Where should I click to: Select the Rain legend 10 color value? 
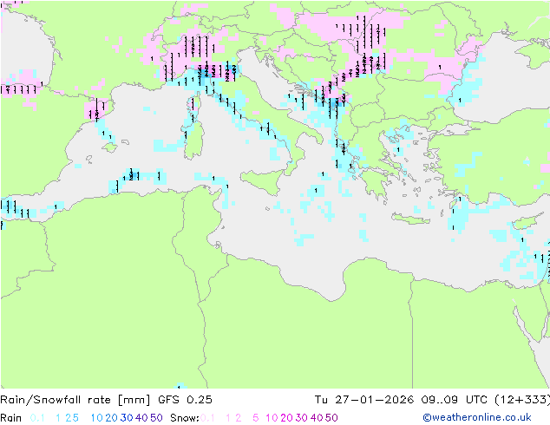(x=96, y=418)
